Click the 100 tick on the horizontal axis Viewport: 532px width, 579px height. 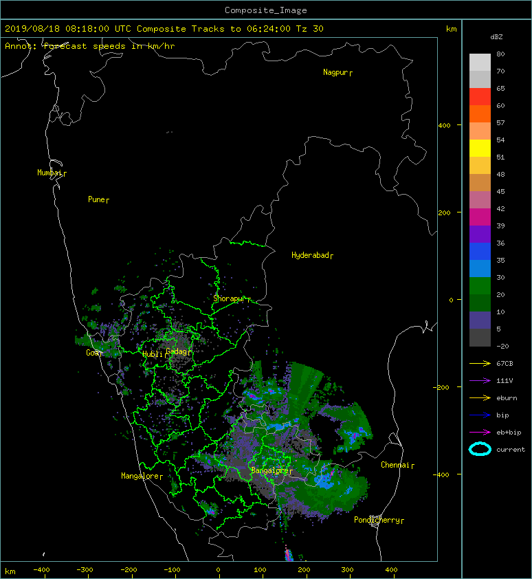tap(261, 570)
